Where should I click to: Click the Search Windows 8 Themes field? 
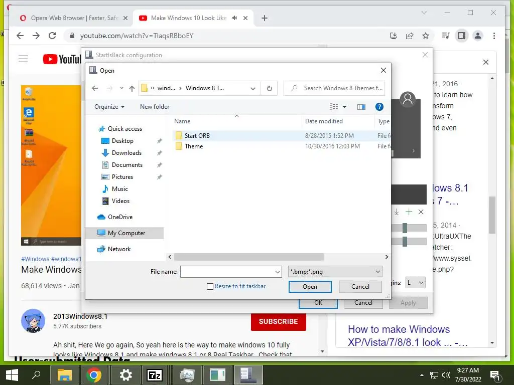(334, 88)
